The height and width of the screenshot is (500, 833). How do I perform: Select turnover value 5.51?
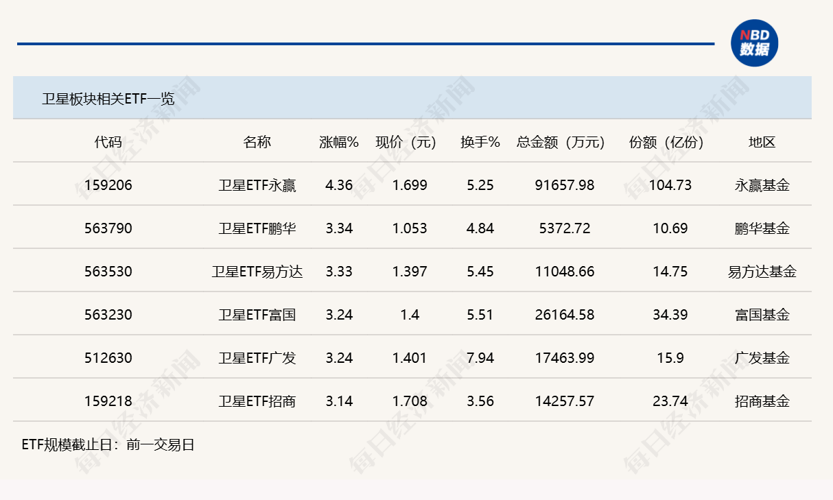click(x=480, y=315)
